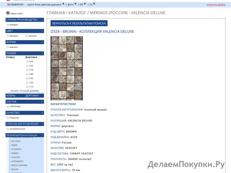The image size is (231, 173).
Task: Enable the 0.80 runner size checkbox
Action: click(x=27, y=74)
